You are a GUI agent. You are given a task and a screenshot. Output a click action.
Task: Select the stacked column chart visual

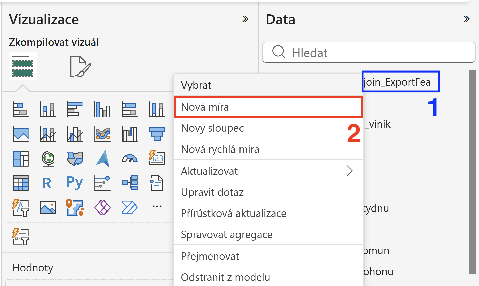pos(48,110)
